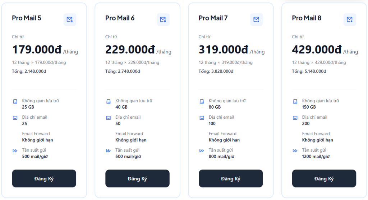Click the Tổng: 3.828.000đ total text
368x200 pixels.
(x=216, y=71)
